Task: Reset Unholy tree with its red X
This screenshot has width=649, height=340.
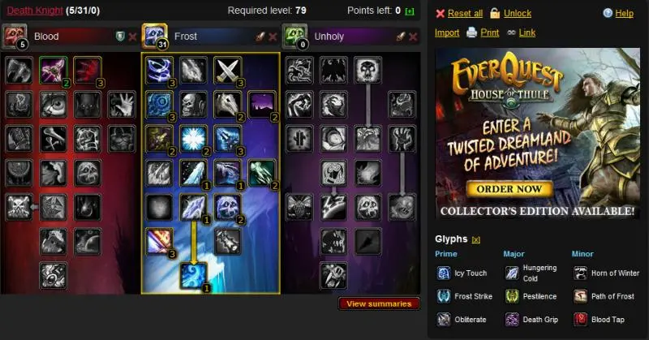Action: pos(413,37)
